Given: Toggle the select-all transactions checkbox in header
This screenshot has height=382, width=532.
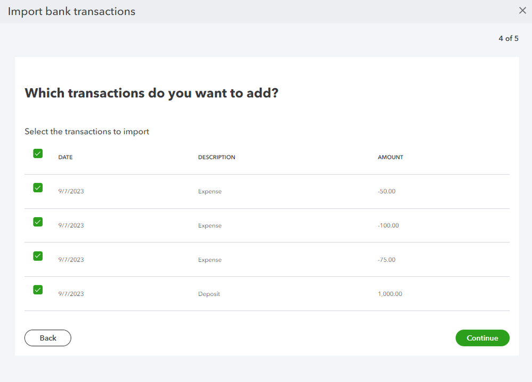Looking at the screenshot, I should (38, 154).
